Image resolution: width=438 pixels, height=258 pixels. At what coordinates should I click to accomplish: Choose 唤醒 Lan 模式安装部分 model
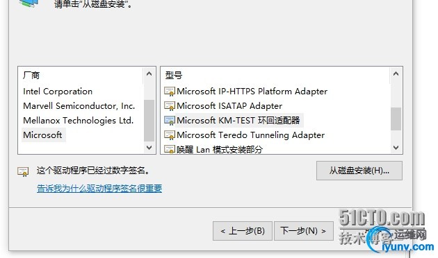(x=220, y=150)
